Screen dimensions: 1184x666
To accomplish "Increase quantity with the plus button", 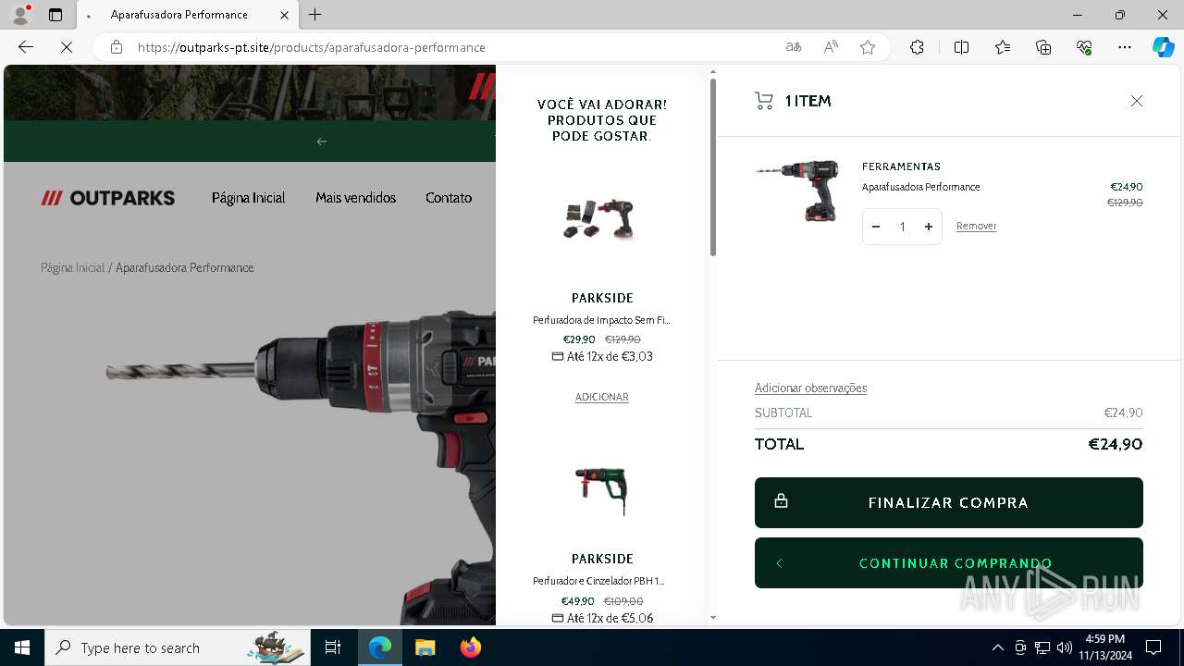I will 928,227.
